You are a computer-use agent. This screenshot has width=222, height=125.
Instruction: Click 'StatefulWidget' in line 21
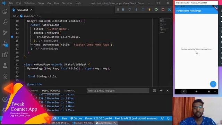(75, 65)
